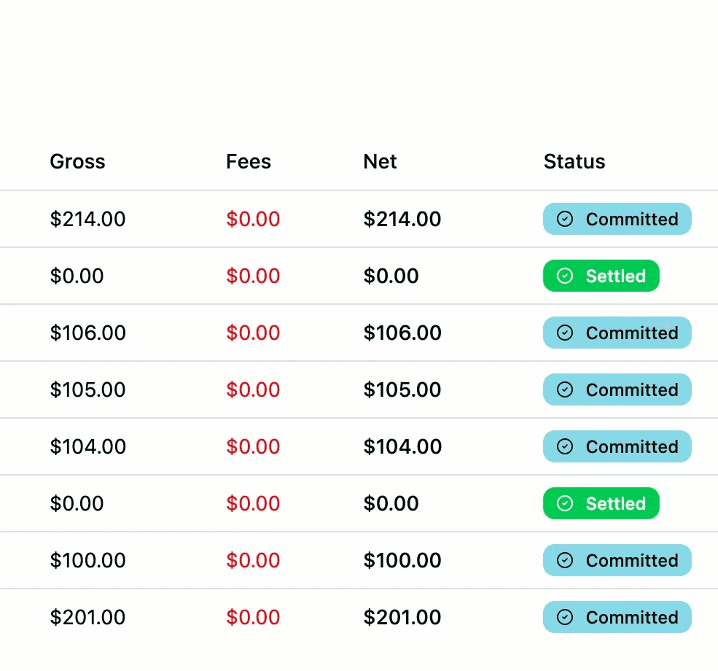Select the $100.00 gross amount cell
Screen dimensions: 718x671
coord(88,561)
